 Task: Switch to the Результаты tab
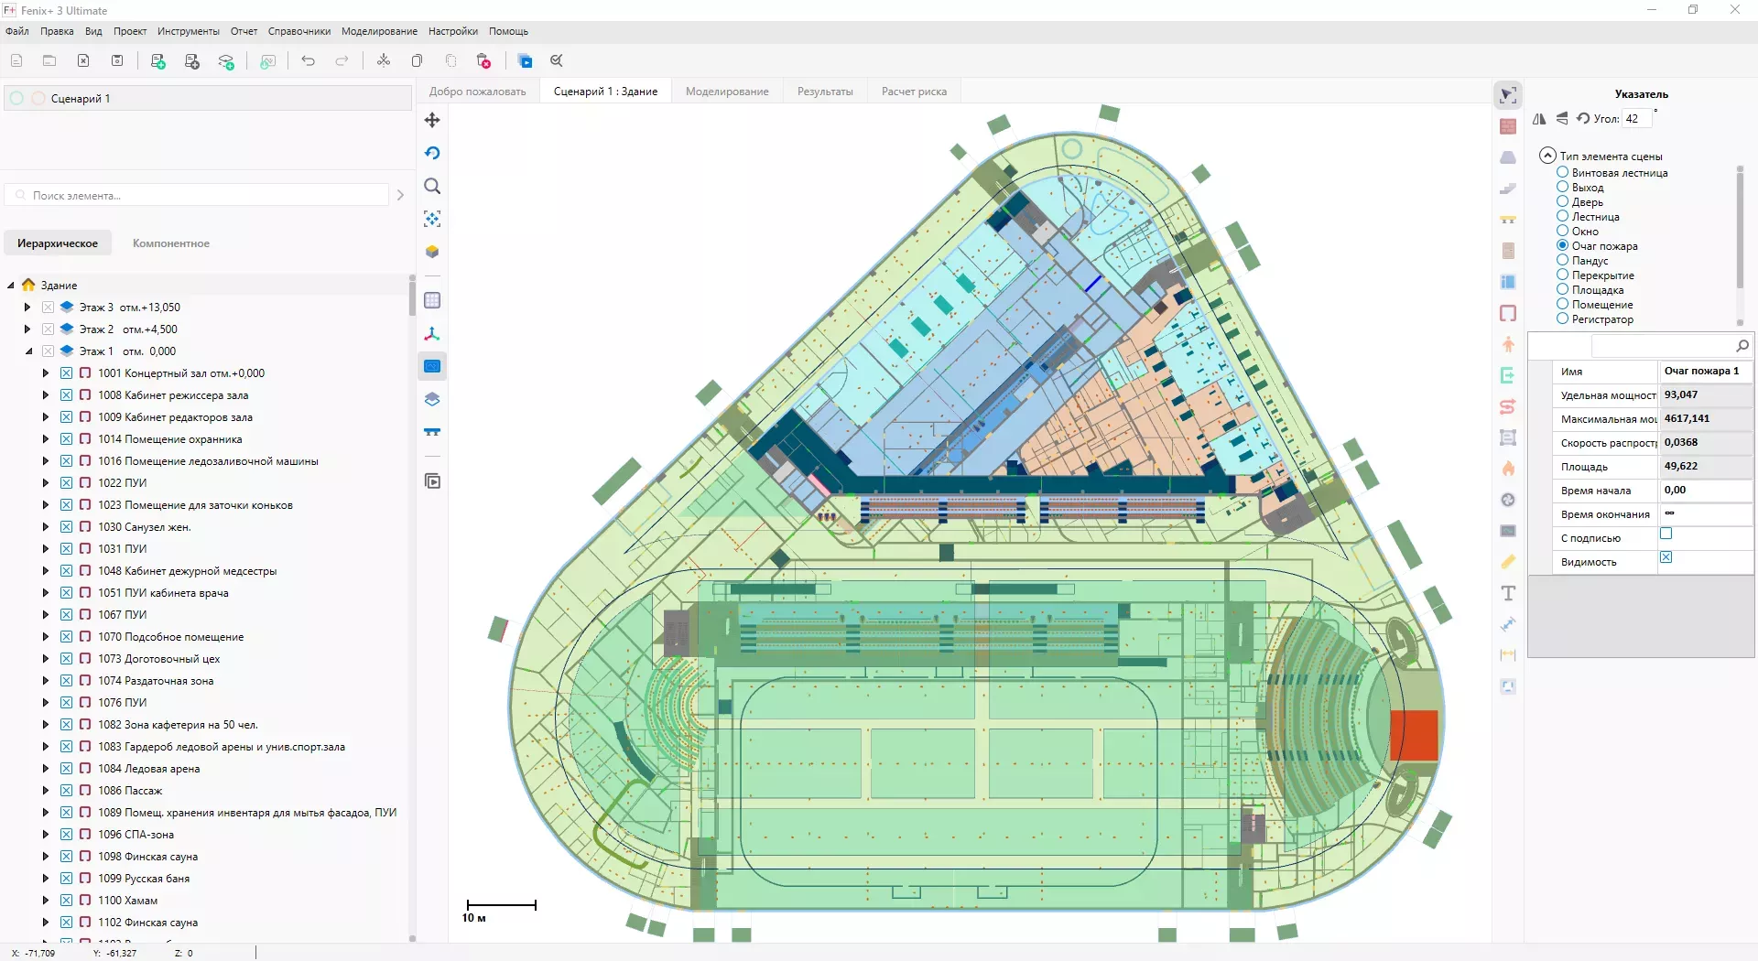pos(824,92)
